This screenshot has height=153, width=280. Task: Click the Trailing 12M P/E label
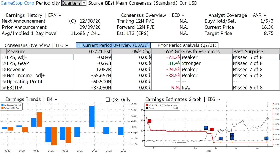pyautogui.click(x=135, y=21)
